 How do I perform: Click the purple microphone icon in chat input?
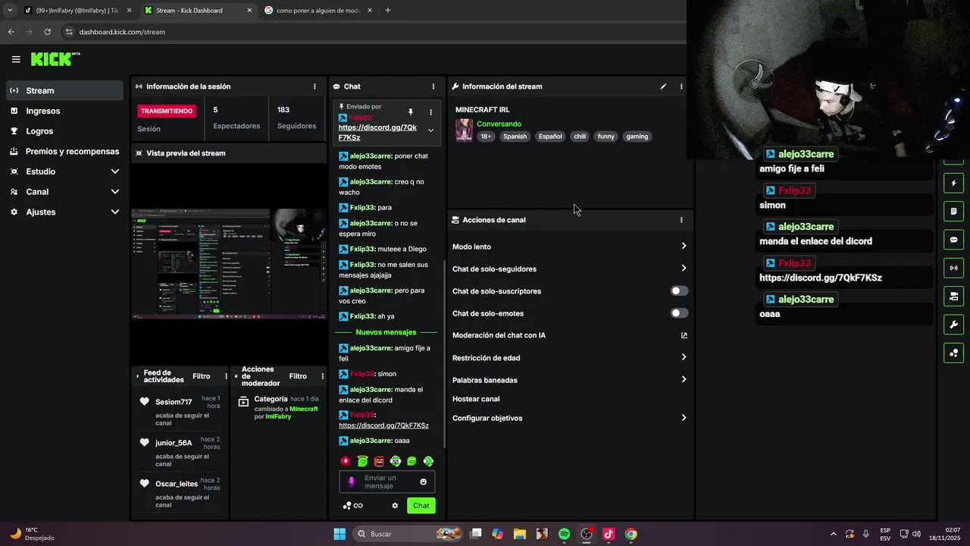pos(351,482)
